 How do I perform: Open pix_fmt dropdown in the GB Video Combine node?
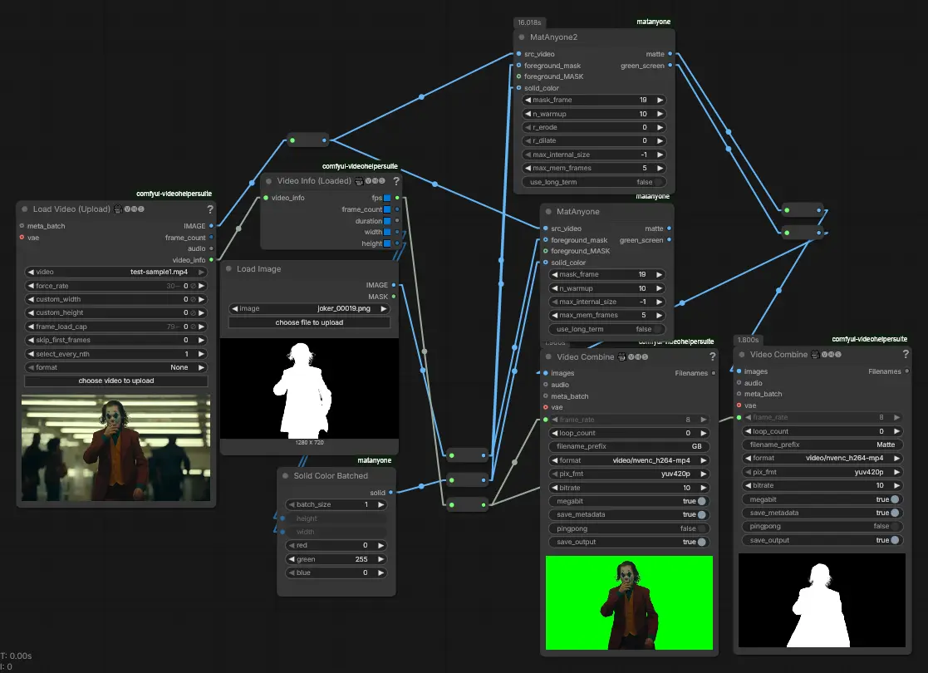click(629, 474)
